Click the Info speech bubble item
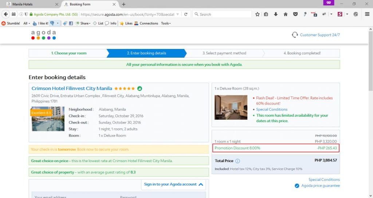The height and width of the screenshot is (198, 373). 111,23
